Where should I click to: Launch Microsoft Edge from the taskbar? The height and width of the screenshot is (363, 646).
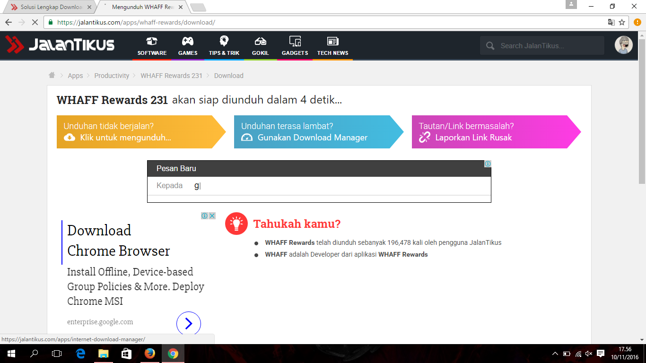(x=80, y=354)
